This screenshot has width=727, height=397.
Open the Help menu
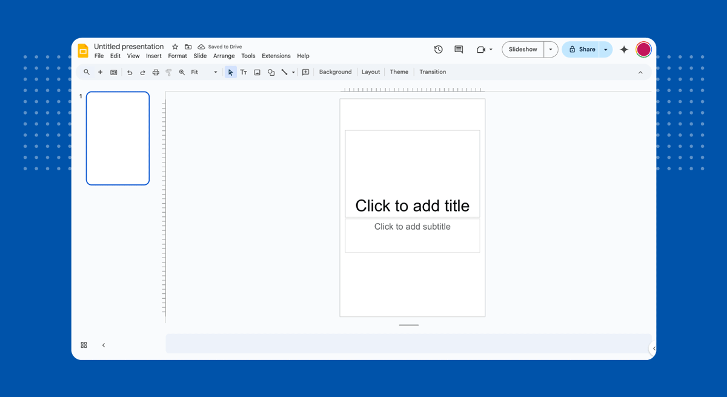pyautogui.click(x=303, y=56)
